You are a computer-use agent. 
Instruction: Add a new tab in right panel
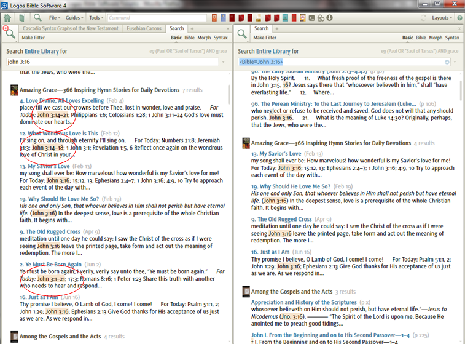coord(276,28)
